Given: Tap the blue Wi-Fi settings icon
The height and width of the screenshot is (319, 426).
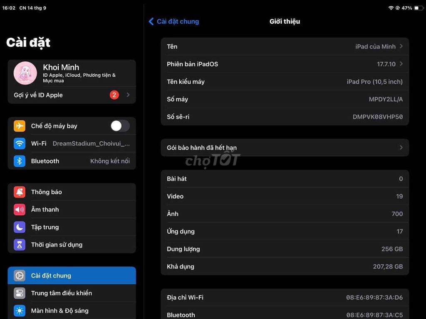Looking at the screenshot, I should click(20, 144).
